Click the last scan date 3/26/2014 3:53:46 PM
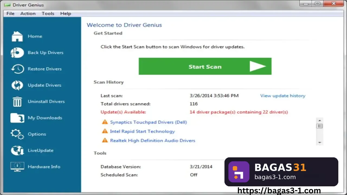 [x=214, y=96]
